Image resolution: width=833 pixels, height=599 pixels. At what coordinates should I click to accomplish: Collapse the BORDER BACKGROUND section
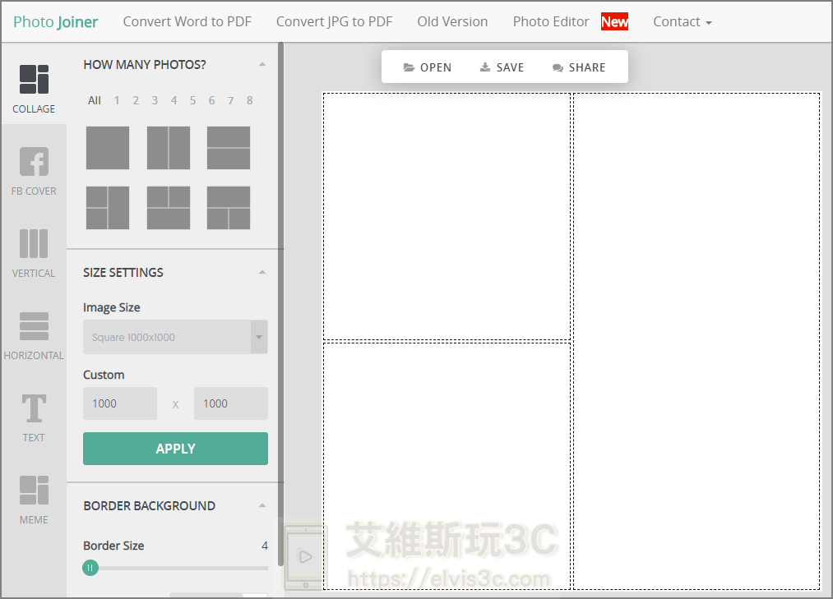(x=262, y=505)
